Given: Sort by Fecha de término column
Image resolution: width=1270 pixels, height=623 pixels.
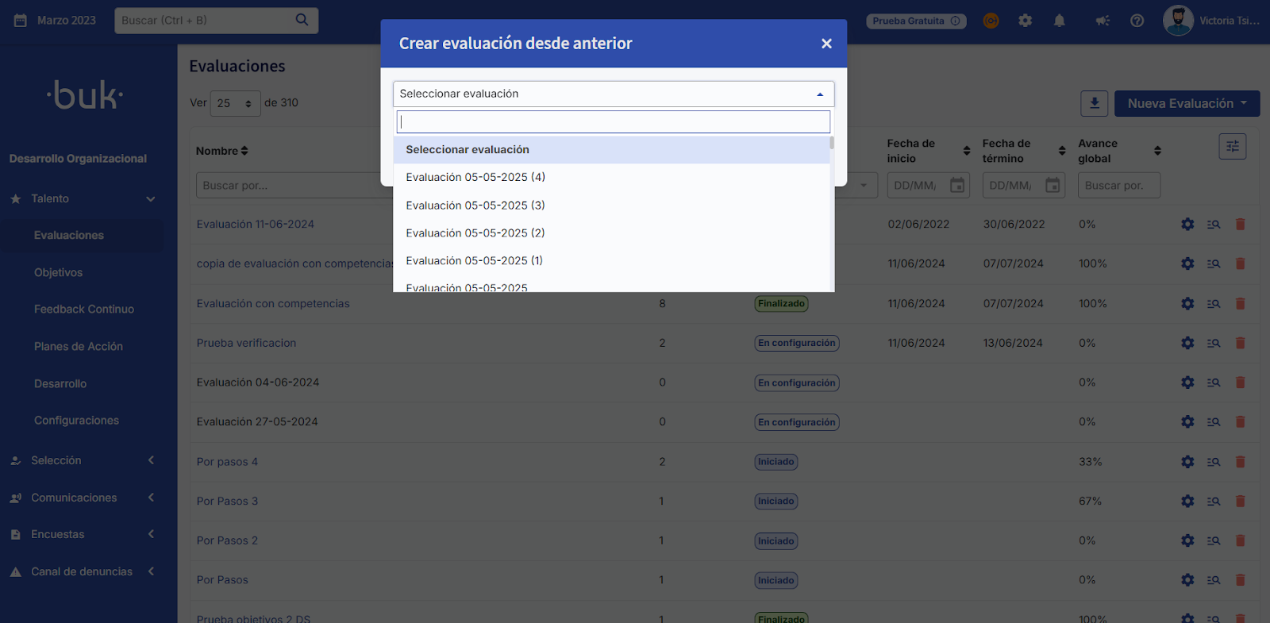Looking at the screenshot, I should point(1061,151).
